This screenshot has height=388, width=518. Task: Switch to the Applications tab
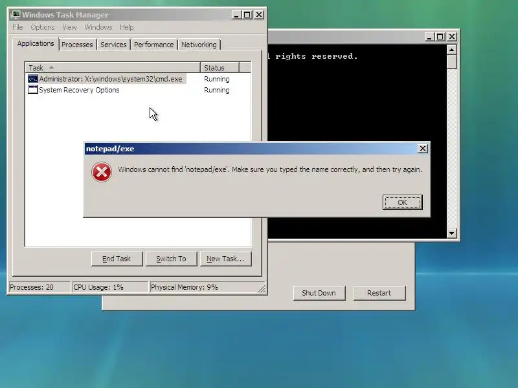pyautogui.click(x=36, y=43)
